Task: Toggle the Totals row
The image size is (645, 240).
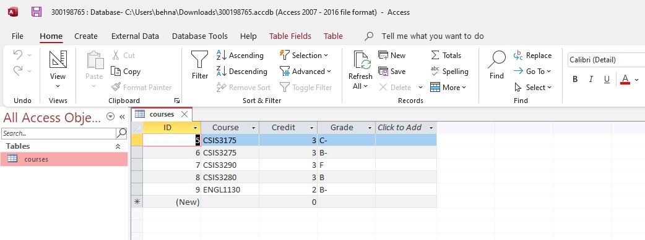Action: pyautogui.click(x=446, y=56)
